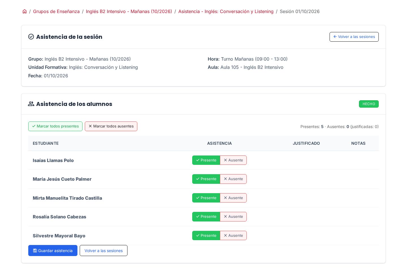Open the home icon in breadcrumb

(25, 11)
